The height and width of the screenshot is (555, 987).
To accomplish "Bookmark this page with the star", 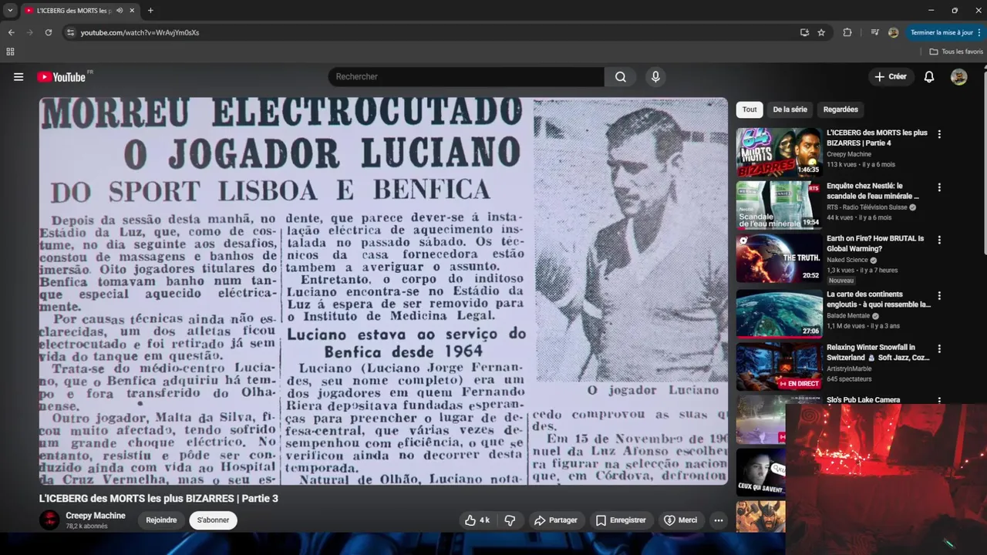I will click(821, 32).
